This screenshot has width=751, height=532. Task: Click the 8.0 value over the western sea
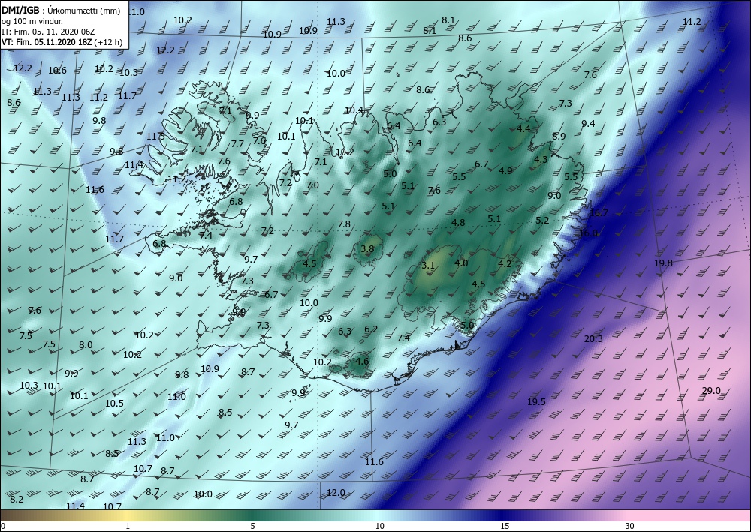pos(86,345)
